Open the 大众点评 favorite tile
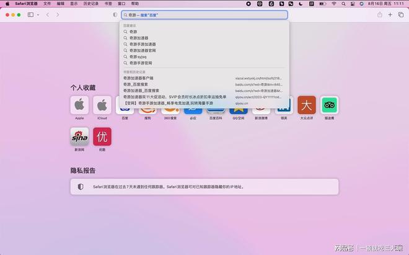Viewport: 409px width, 255px height. 307,105
